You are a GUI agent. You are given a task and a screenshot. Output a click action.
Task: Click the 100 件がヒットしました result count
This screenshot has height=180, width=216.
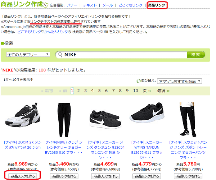tap(62, 70)
